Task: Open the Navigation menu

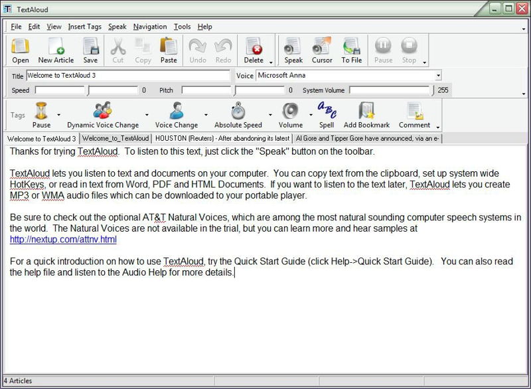Action: tap(149, 27)
